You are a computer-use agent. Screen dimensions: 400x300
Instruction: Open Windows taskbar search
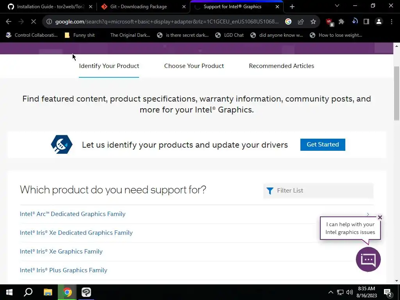click(28, 292)
